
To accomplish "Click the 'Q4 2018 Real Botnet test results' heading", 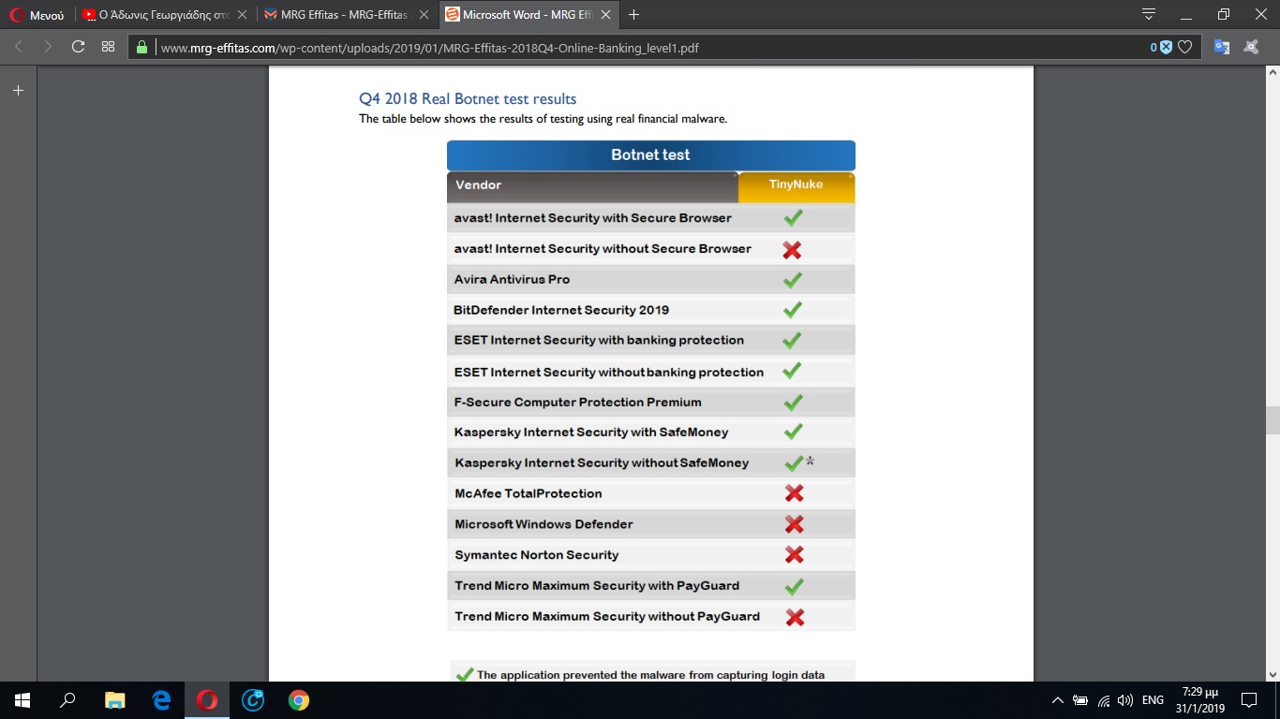I will click(468, 99).
